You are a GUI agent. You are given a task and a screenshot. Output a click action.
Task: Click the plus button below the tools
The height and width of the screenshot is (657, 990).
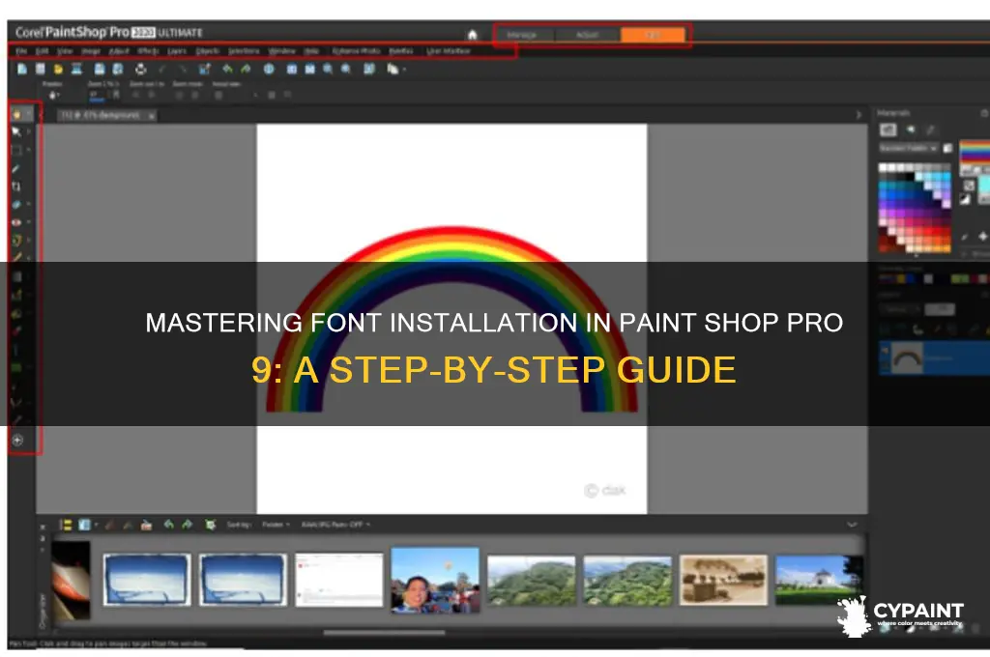[17, 441]
